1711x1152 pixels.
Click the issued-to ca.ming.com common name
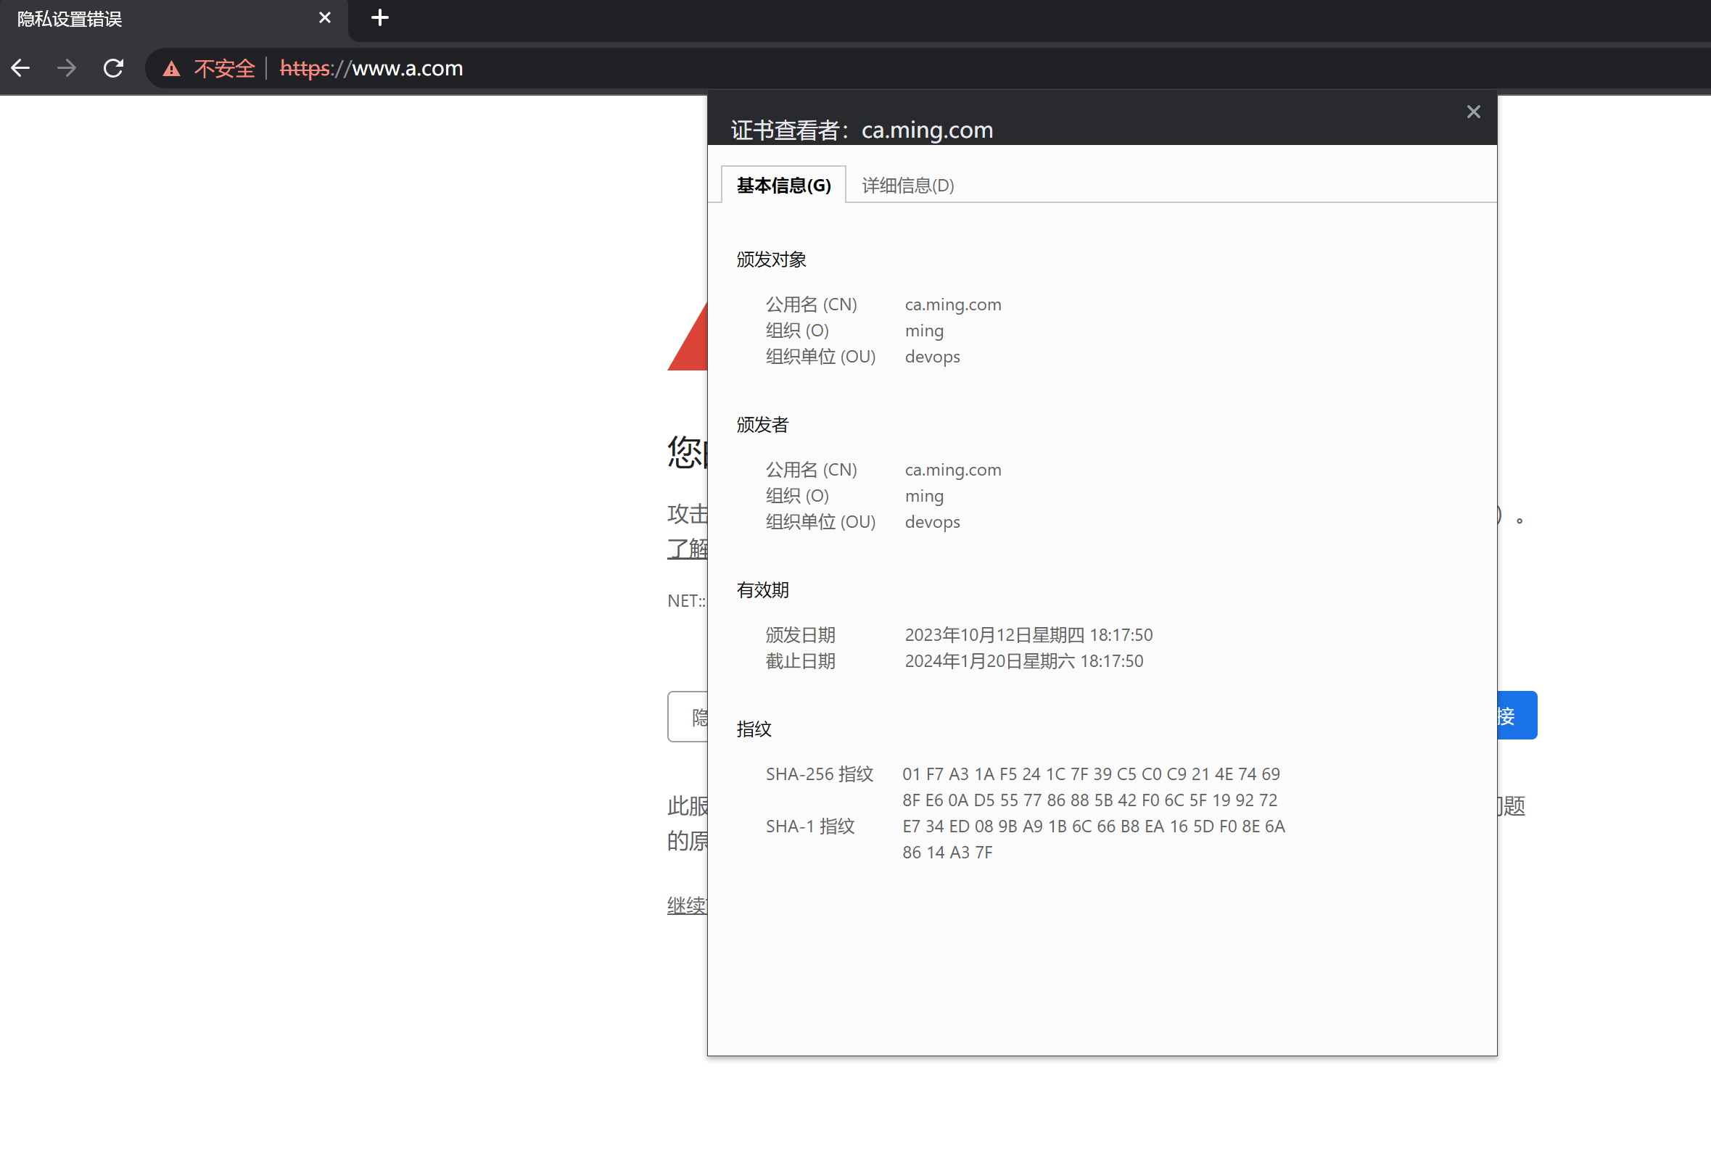(952, 304)
